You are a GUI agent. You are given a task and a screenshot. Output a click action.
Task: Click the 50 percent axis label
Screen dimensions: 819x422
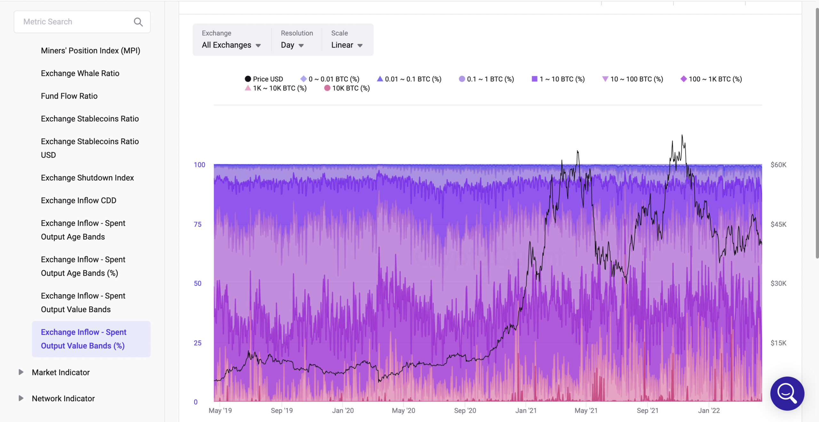coord(198,283)
